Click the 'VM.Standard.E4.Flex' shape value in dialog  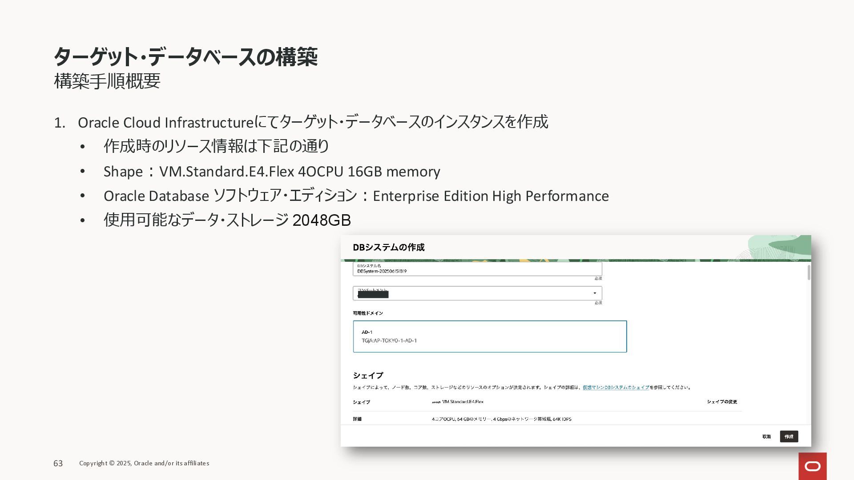click(x=463, y=402)
